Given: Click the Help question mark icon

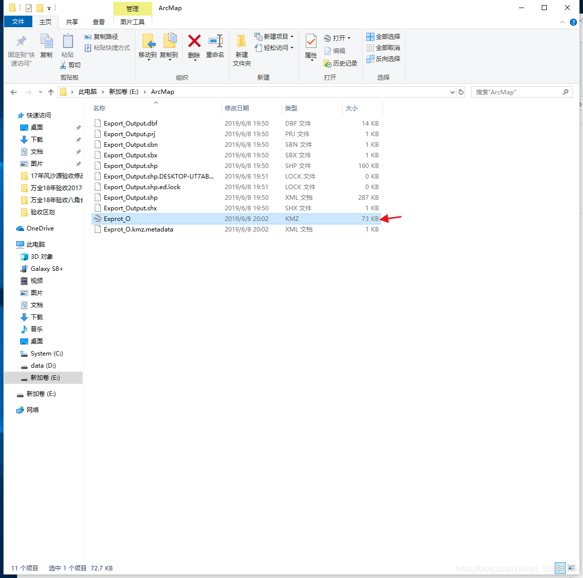Looking at the screenshot, I should [x=573, y=22].
